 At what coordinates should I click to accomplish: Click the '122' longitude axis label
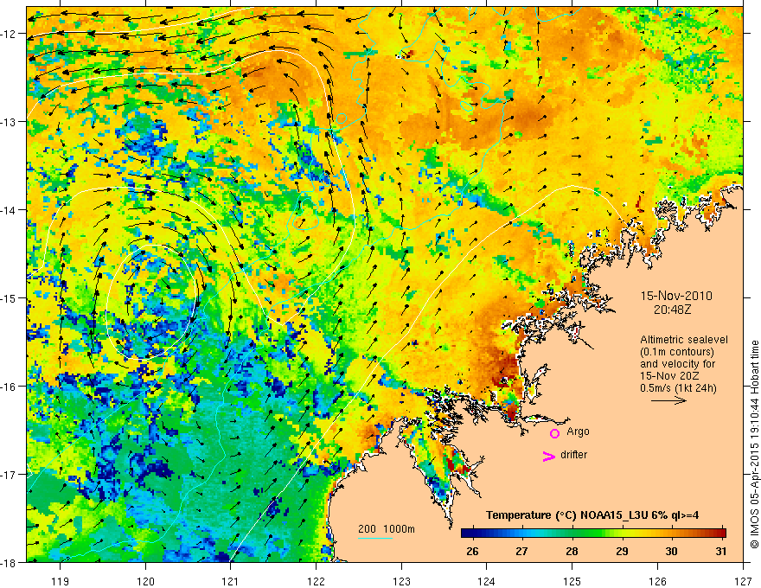316,581
